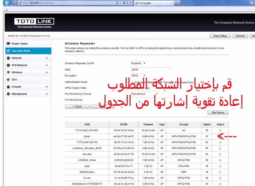Click the SSID input field
The image size is (255, 186).
pyautogui.click(x=151, y=69)
